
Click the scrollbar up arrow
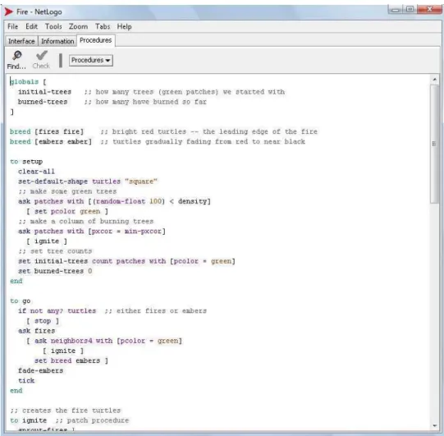[x=434, y=80]
